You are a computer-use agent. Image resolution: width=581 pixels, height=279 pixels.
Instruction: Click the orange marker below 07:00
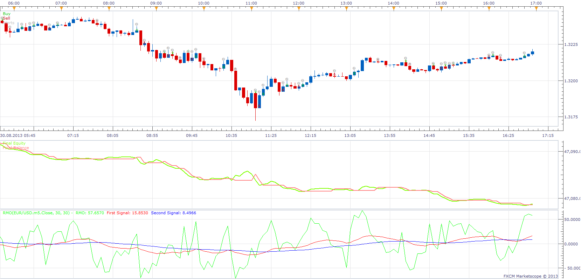(61, 8)
